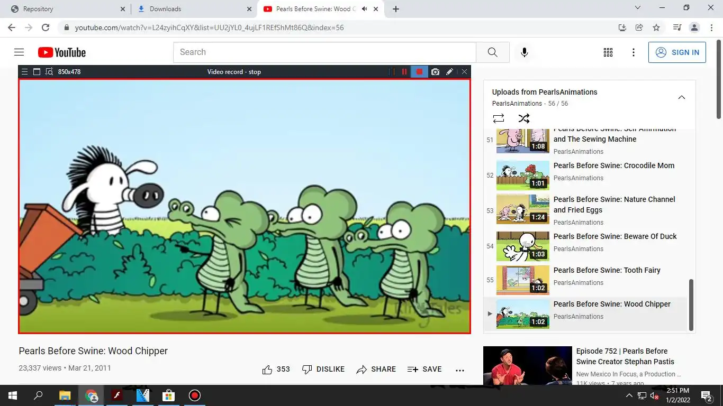Open the Windows Start menu
Image resolution: width=723 pixels, height=406 pixels.
tap(12, 395)
